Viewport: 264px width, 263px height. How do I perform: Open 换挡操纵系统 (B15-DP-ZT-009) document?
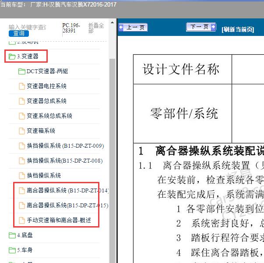click(x=65, y=146)
